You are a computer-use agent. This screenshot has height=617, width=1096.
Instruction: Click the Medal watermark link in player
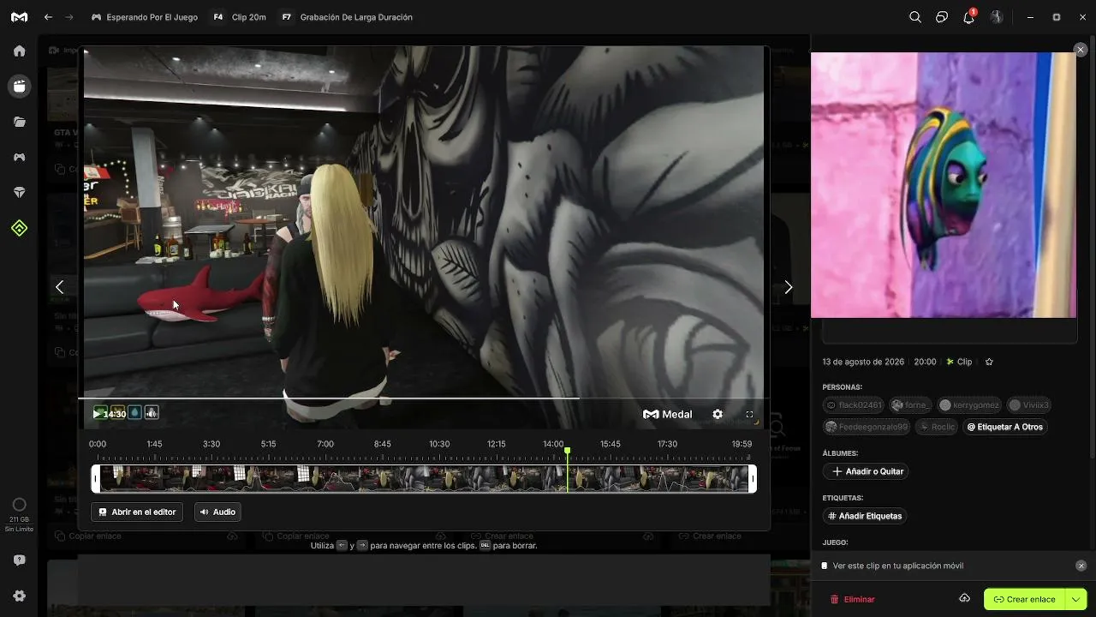(x=668, y=414)
